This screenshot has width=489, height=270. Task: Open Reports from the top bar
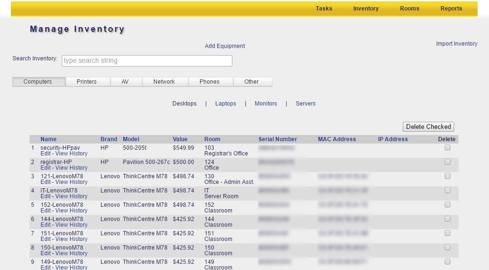coord(451,9)
